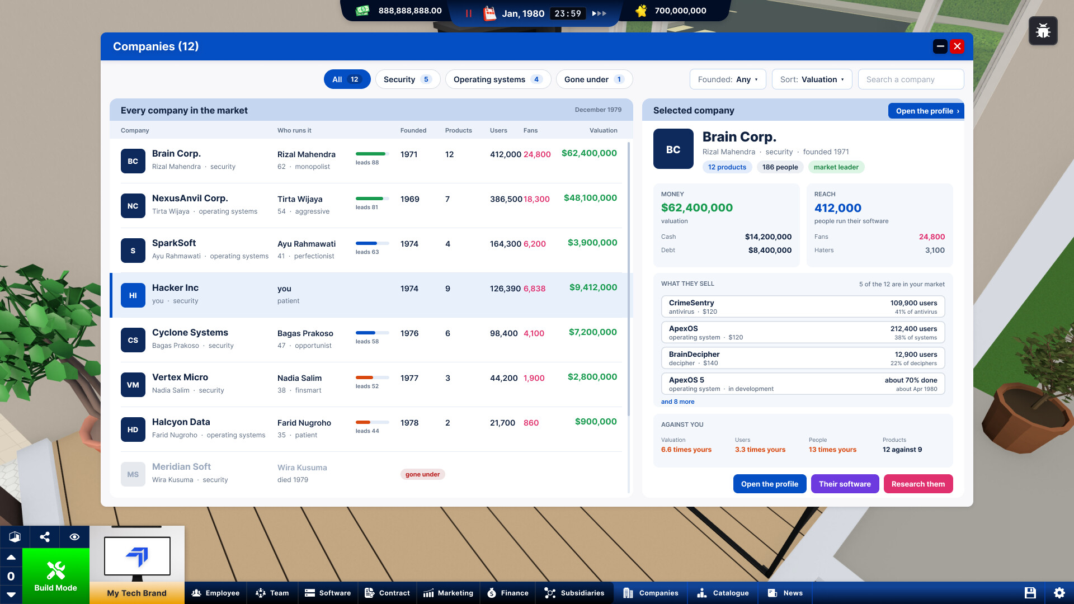Open the Finance menu
The image size is (1074, 604).
tap(508, 593)
